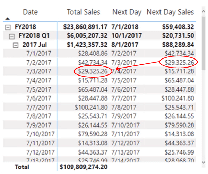This screenshot has height=174, width=208.
Task: Collapse the FY2018 row
Action: pos(8,27)
